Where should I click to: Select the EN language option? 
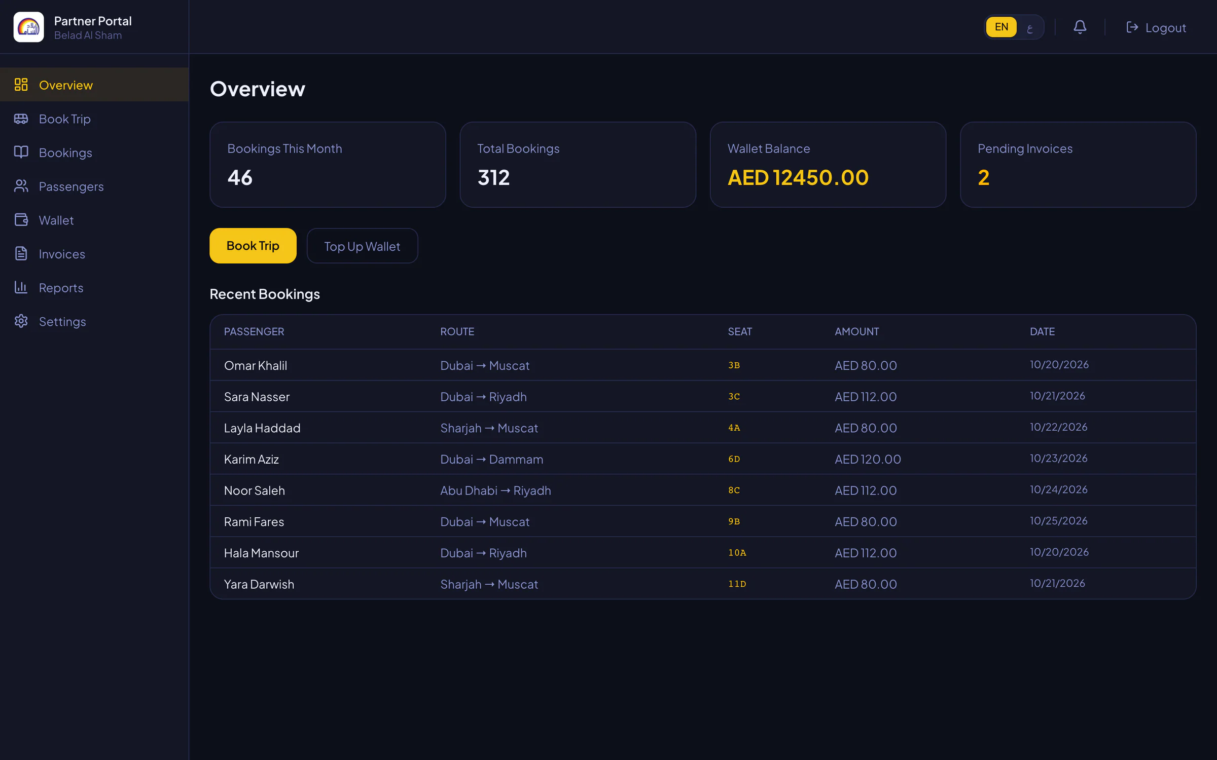pos(1001,27)
